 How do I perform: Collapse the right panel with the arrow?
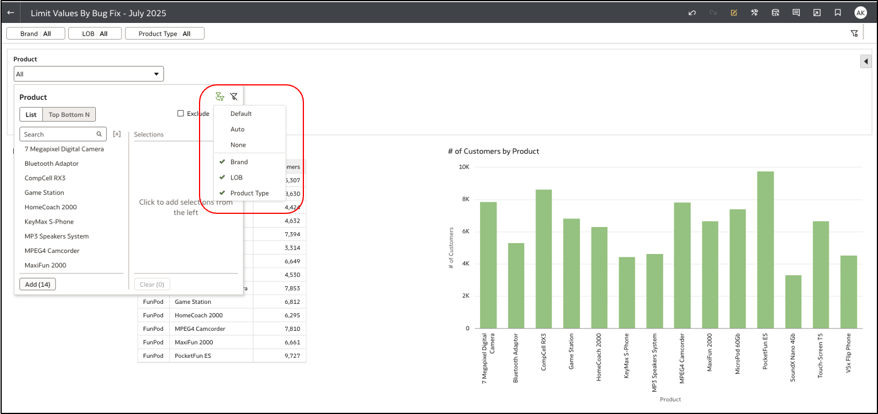(x=866, y=61)
